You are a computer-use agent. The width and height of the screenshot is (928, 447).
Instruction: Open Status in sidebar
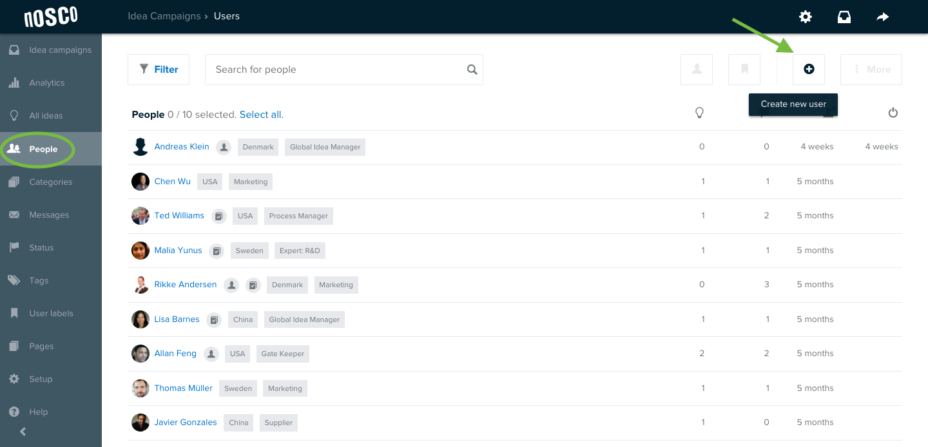pyautogui.click(x=51, y=247)
